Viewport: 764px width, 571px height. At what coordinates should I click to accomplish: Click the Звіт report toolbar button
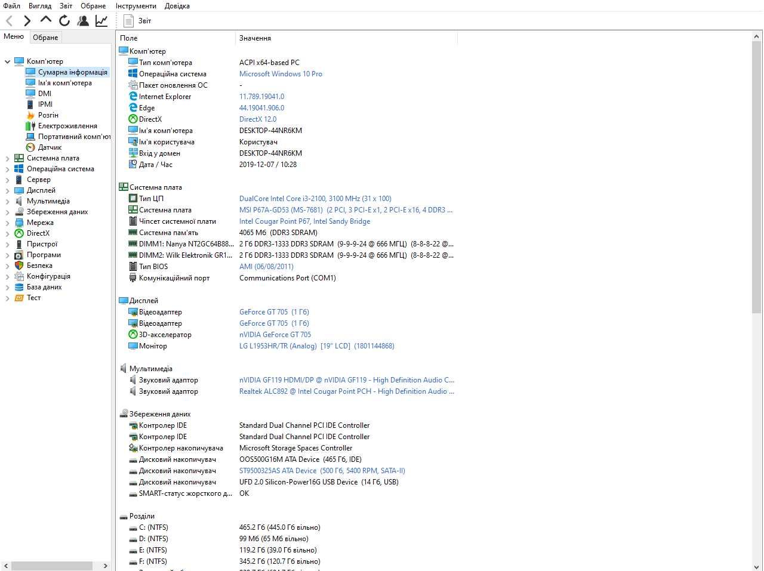point(137,21)
